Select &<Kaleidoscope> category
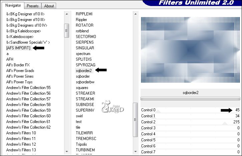Image resolution: width=242 pixels, height=156 pixels. [20, 37]
